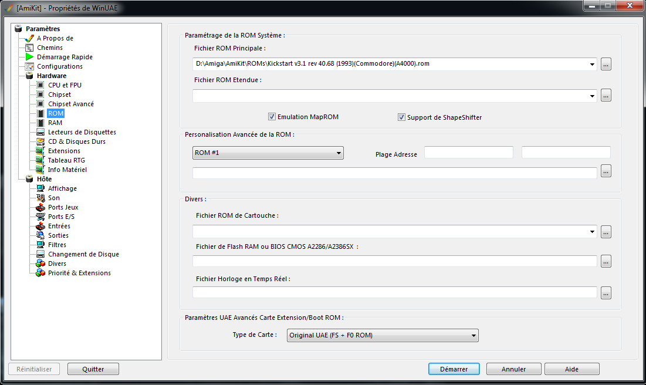Click the CD & Disques Durs icon
646x385 pixels.
point(40,141)
